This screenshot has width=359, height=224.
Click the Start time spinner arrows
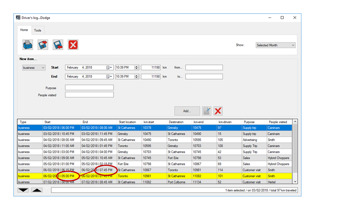(136, 68)
